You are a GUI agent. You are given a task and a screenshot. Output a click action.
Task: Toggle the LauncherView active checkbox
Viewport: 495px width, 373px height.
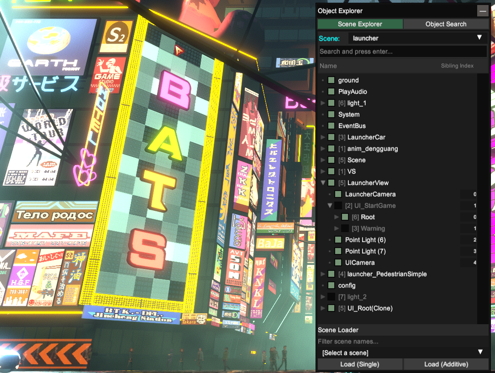[331, 182]
